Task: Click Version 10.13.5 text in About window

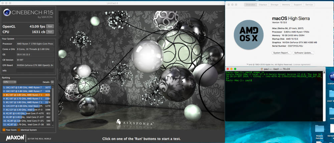Action: [279, 23]
